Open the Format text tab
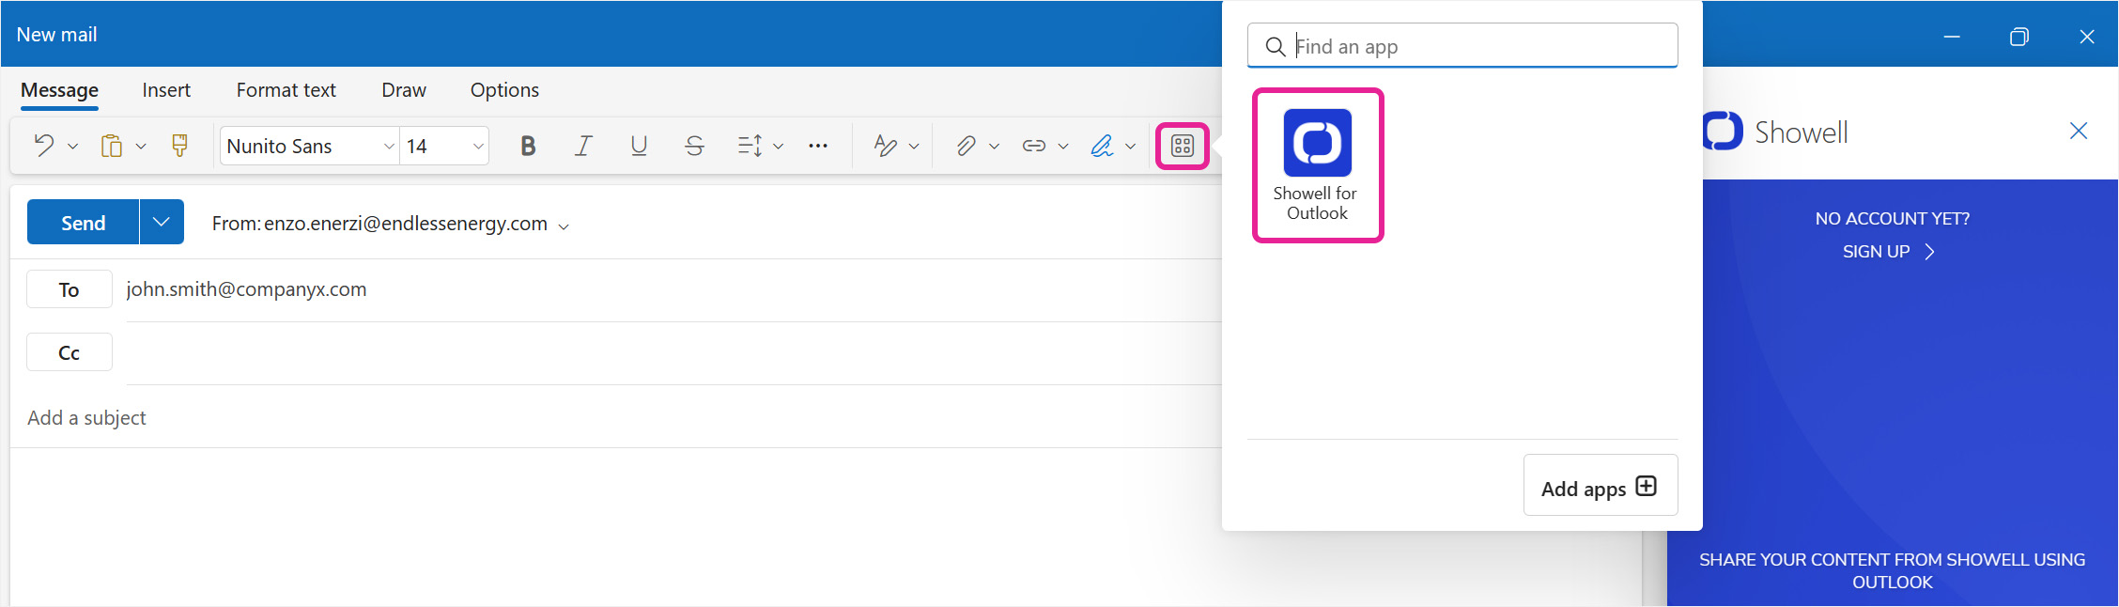The image size is (2119, 607). click(286, 90)
